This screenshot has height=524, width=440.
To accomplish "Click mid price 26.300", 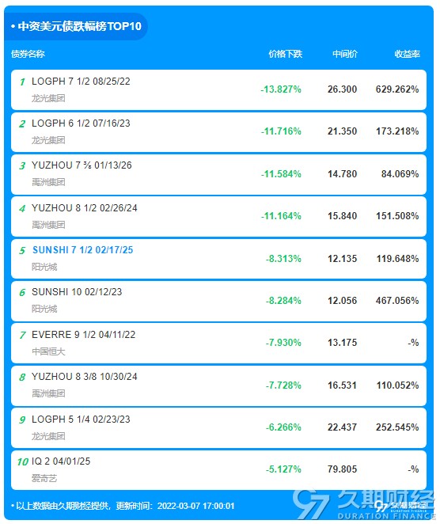I will pyautogui.click(x=342, y=89).
